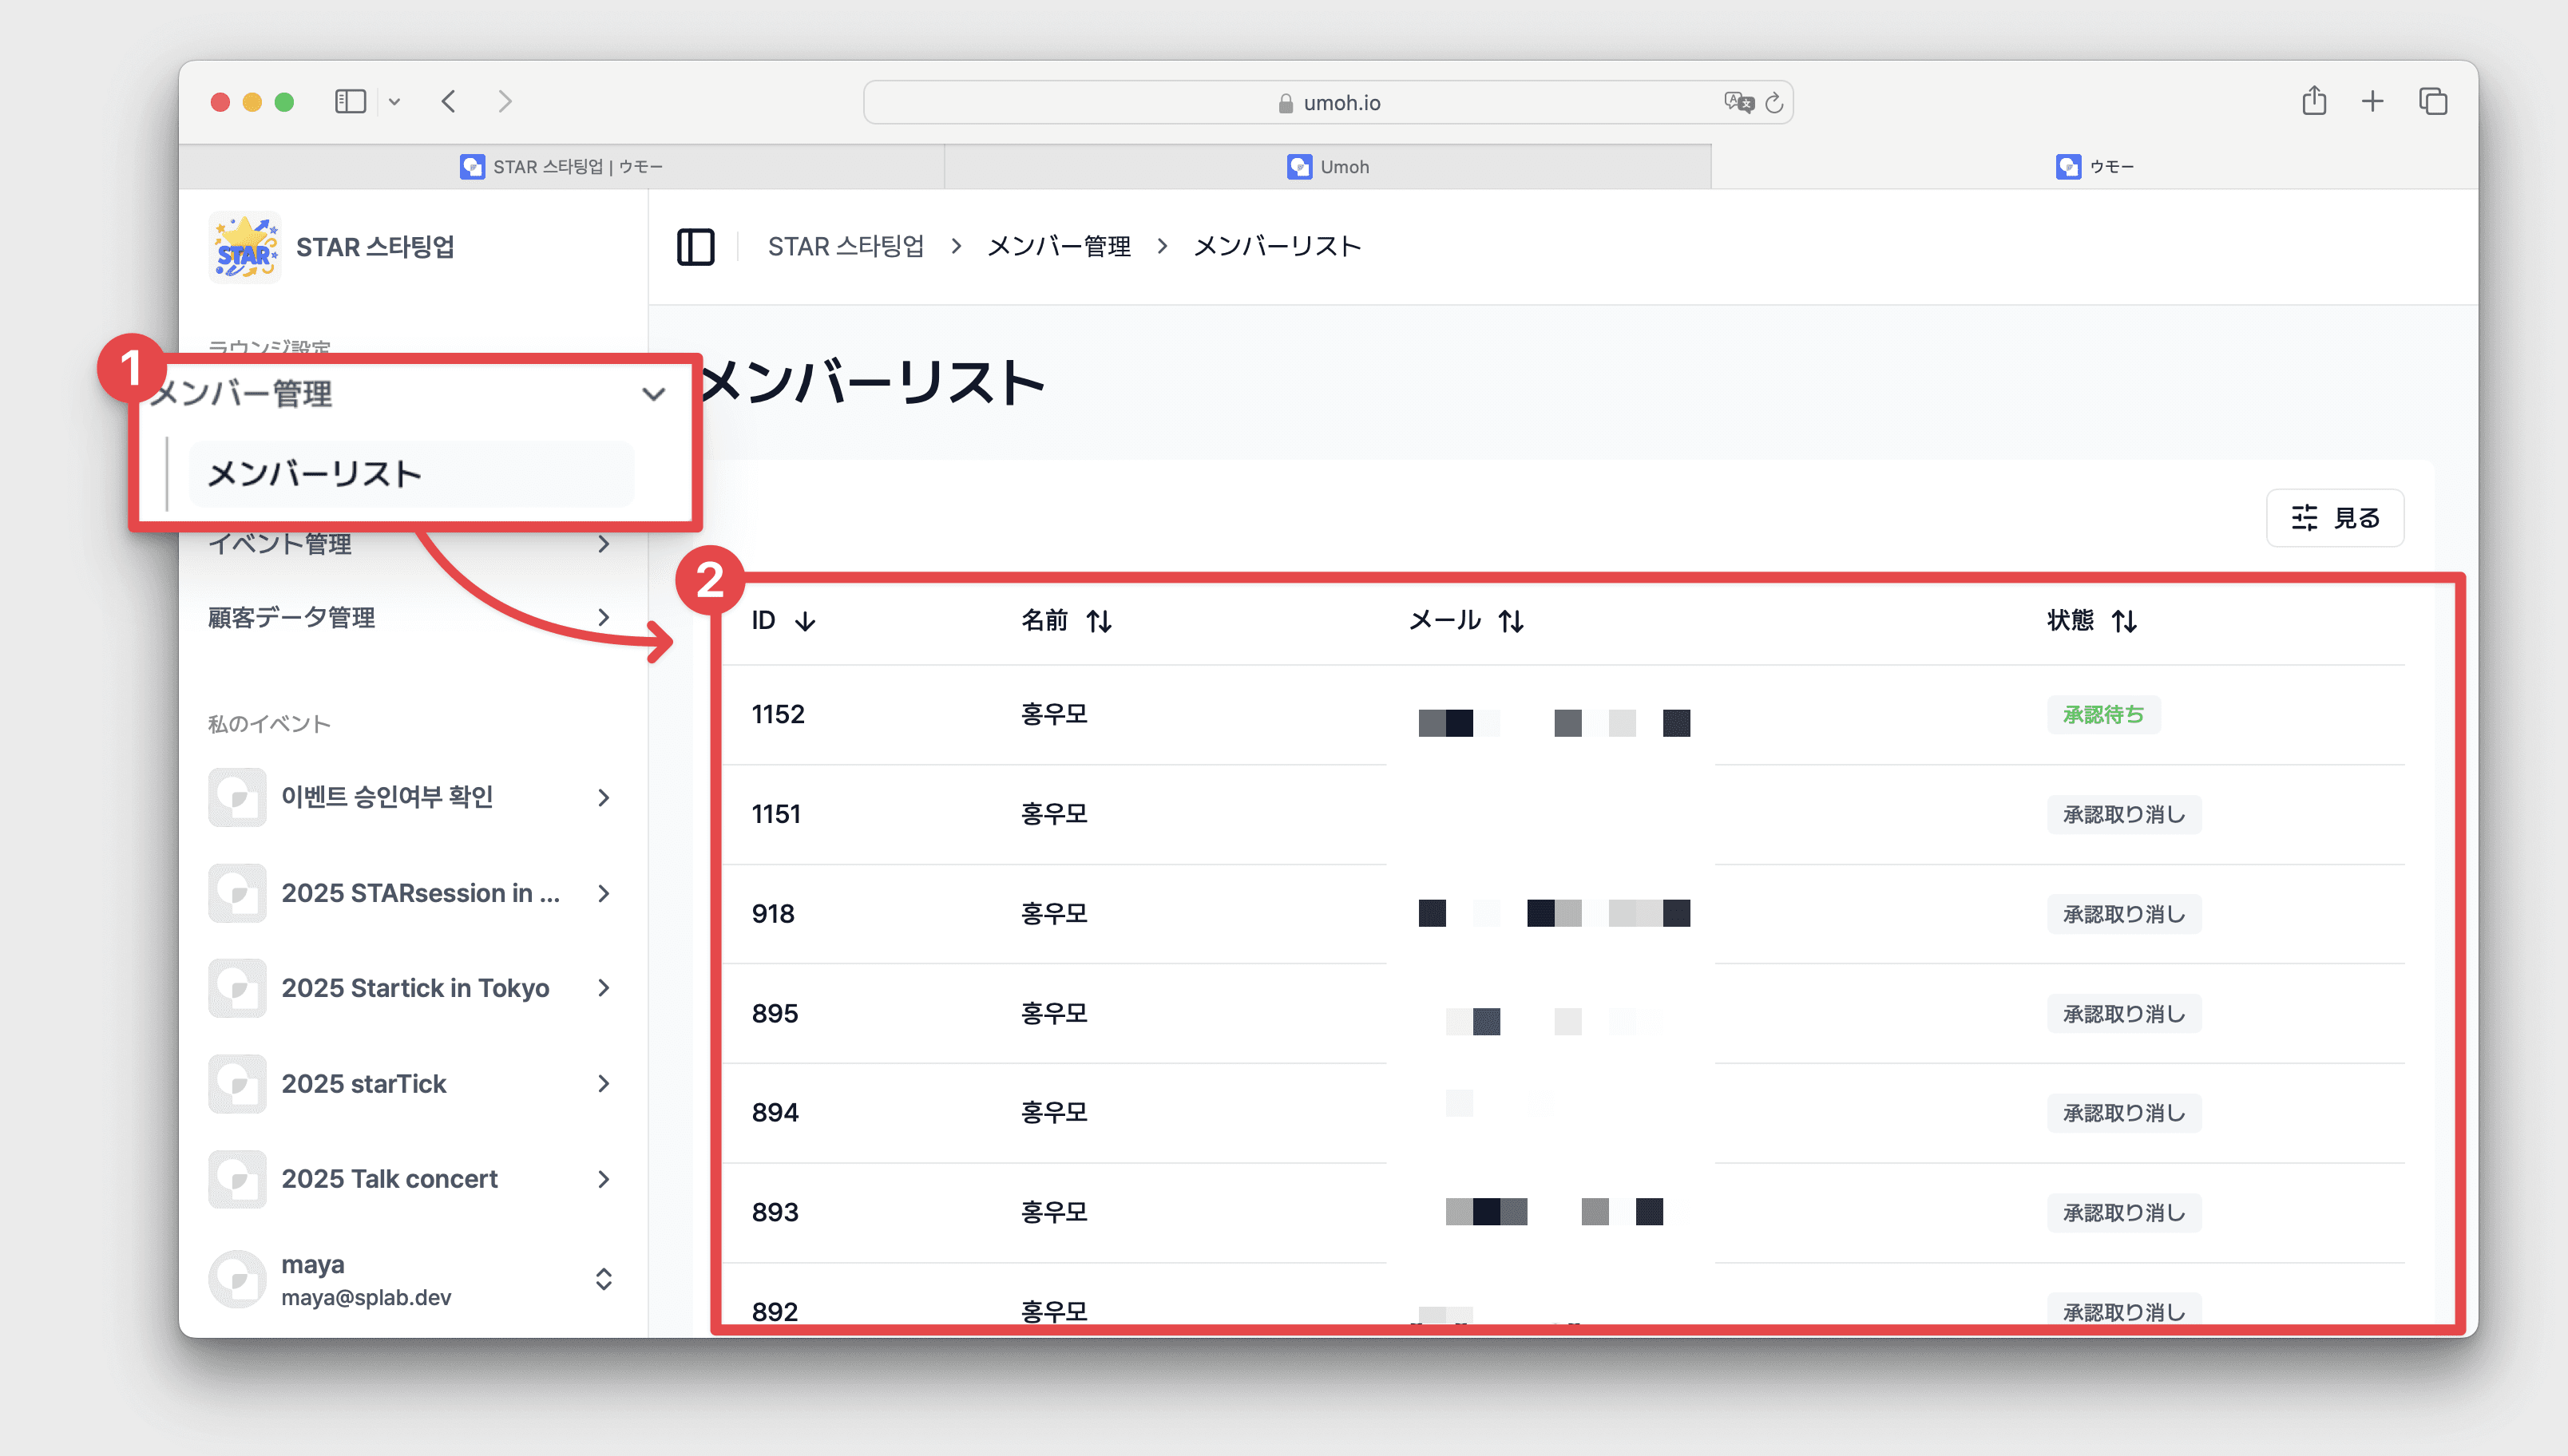Click the translate icon in address bar
Screen dimensions: 2568x1456
coord(1738,103)
